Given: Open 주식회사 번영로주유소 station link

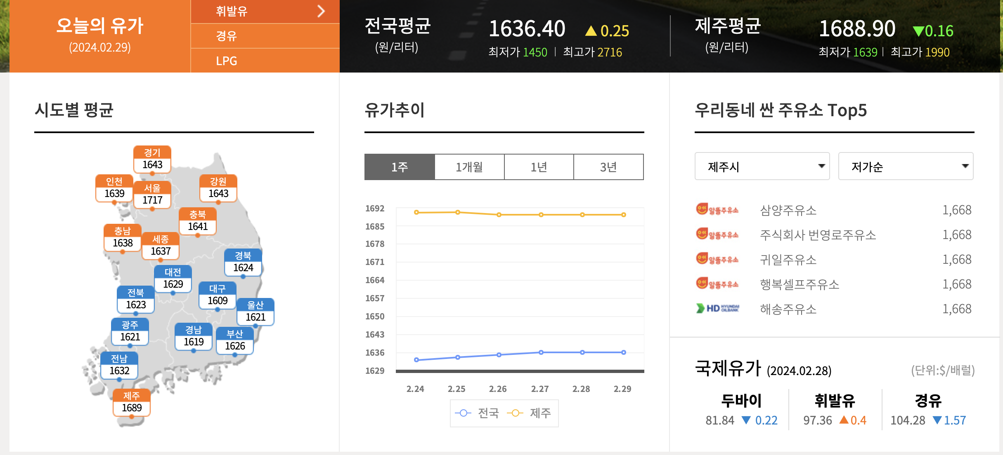Looking at the screenshot, I should (818, 235).
